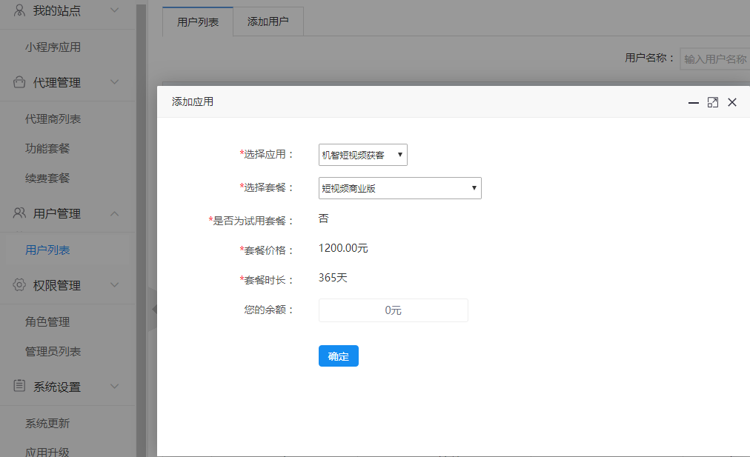
Task: Click the 365天 duration value
Action: click(x=333, y=278)
